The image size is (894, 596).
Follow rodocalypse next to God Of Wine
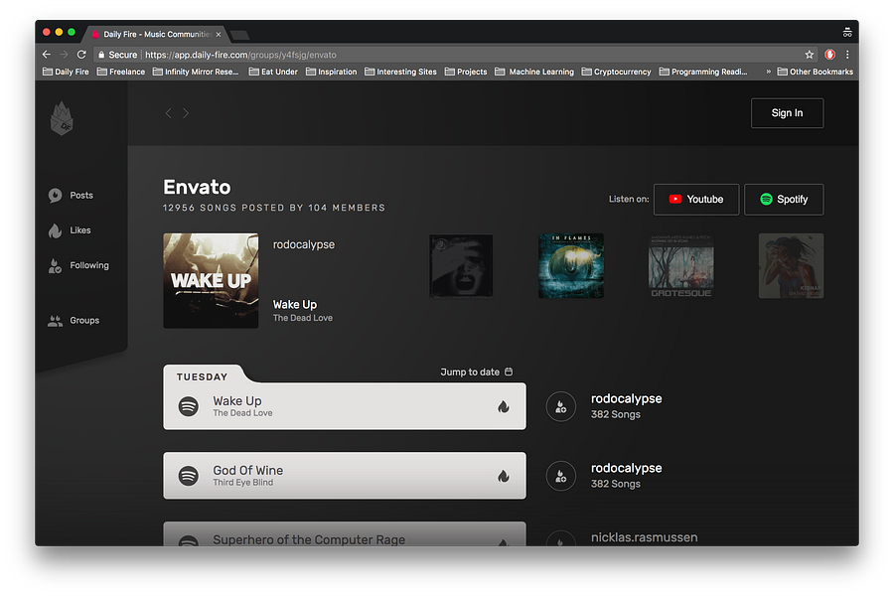click(561, 476)
